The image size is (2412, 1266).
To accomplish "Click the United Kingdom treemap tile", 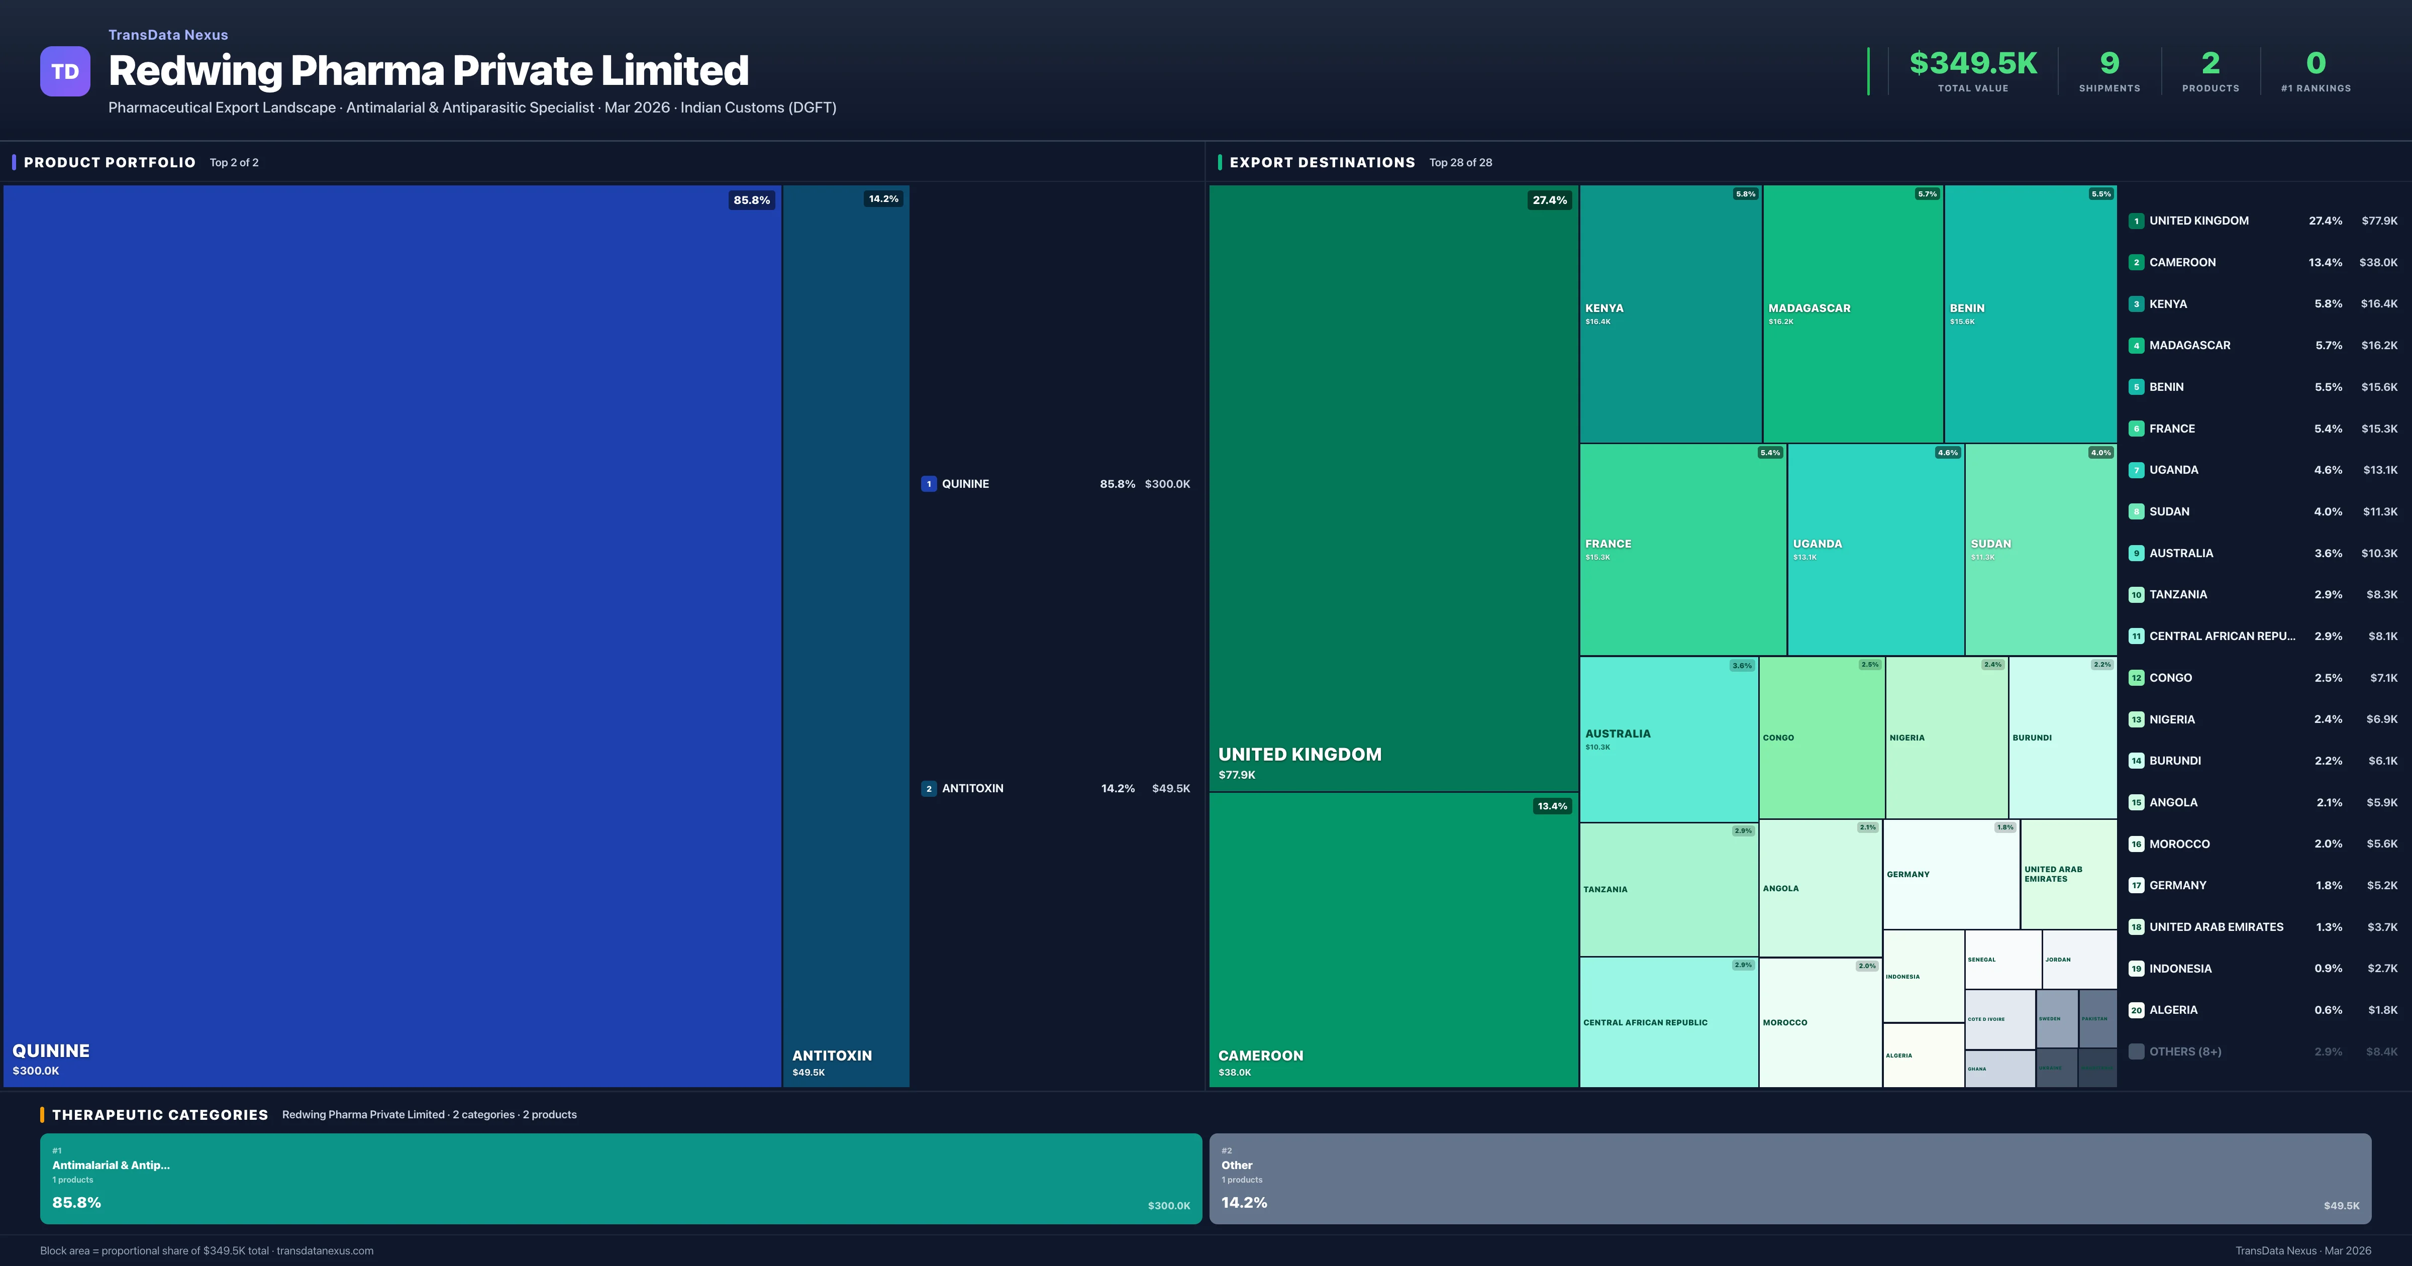I will tap(1392, 487).
